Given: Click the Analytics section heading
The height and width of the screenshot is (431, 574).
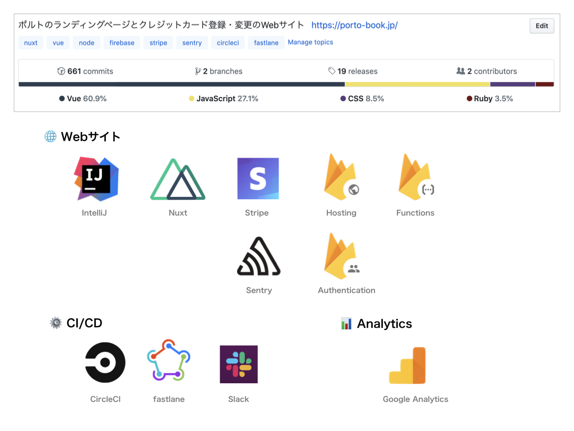Looking at the screenshot, I should click(x=385, y=324).
